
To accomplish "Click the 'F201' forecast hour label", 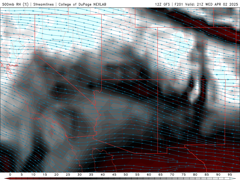I will pos(179,4).
